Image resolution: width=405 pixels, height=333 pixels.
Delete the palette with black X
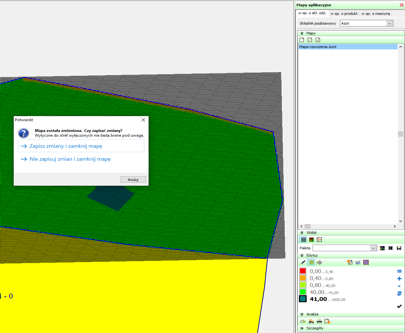pyautogui.click(x=391, y=248)
